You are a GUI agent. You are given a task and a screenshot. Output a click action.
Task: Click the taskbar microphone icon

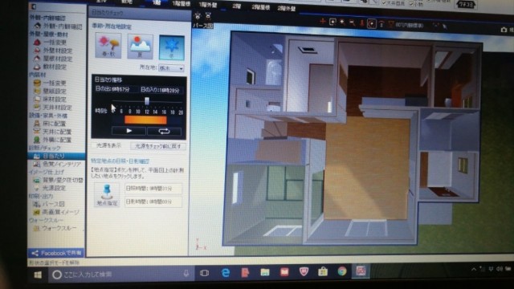(186, 273)
